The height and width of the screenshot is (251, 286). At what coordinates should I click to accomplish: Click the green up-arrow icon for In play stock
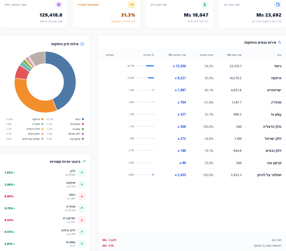82,244
